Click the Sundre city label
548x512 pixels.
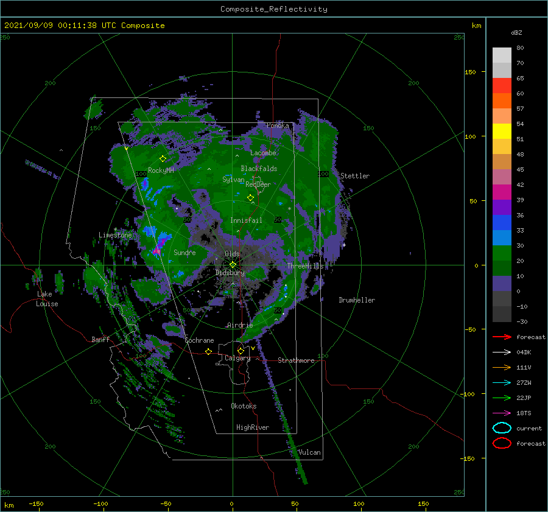click(x=185, y=252)
